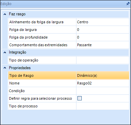Edit the Folga da largura value field
The image size is (131, 125).
(103, 30)
